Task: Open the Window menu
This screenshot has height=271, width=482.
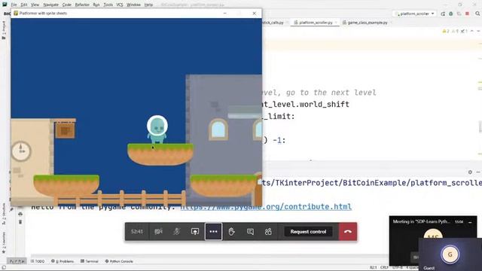Action: click(x=133, y=5)
